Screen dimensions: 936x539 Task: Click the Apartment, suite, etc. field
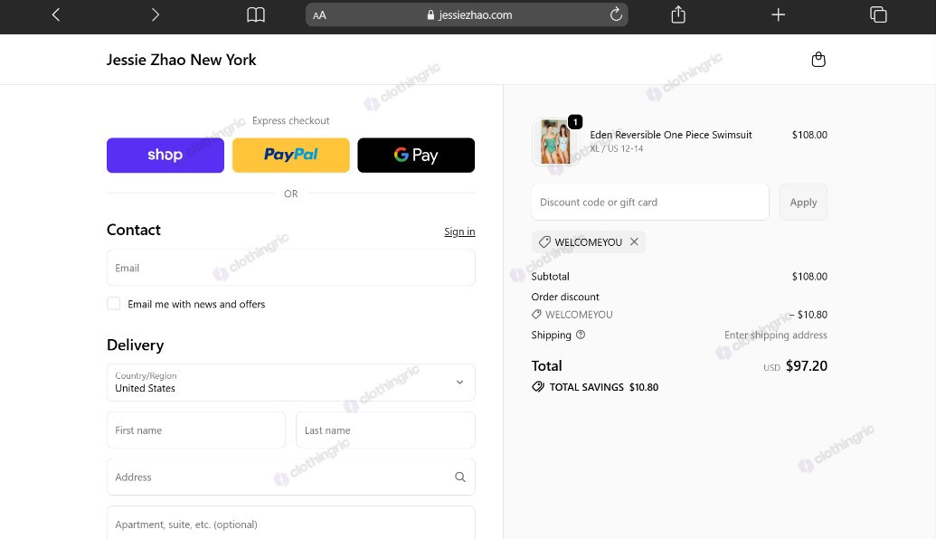tap(290, 523)
